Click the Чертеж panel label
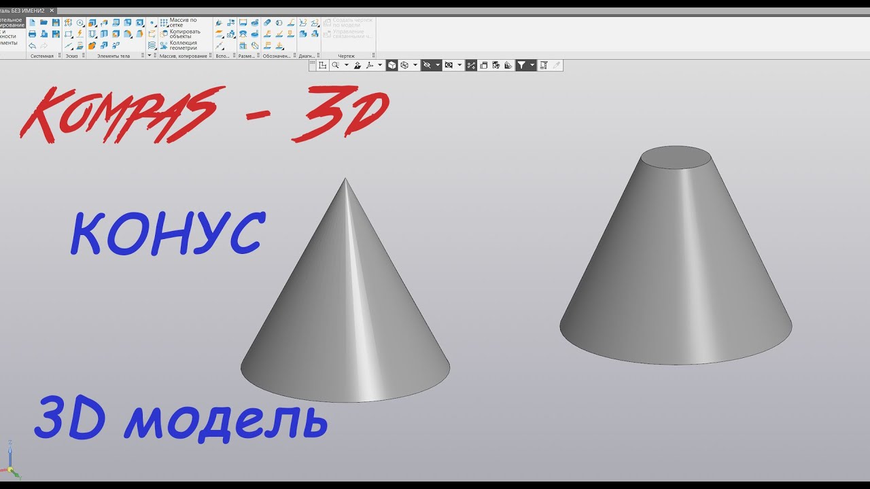The height and width of the screenshot is (489, 870). click(346, 56)
